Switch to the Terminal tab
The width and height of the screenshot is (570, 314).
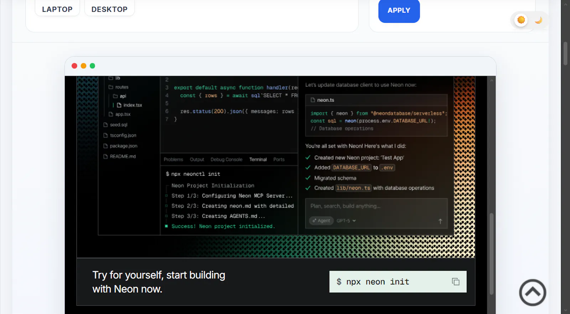pos(258,160)
